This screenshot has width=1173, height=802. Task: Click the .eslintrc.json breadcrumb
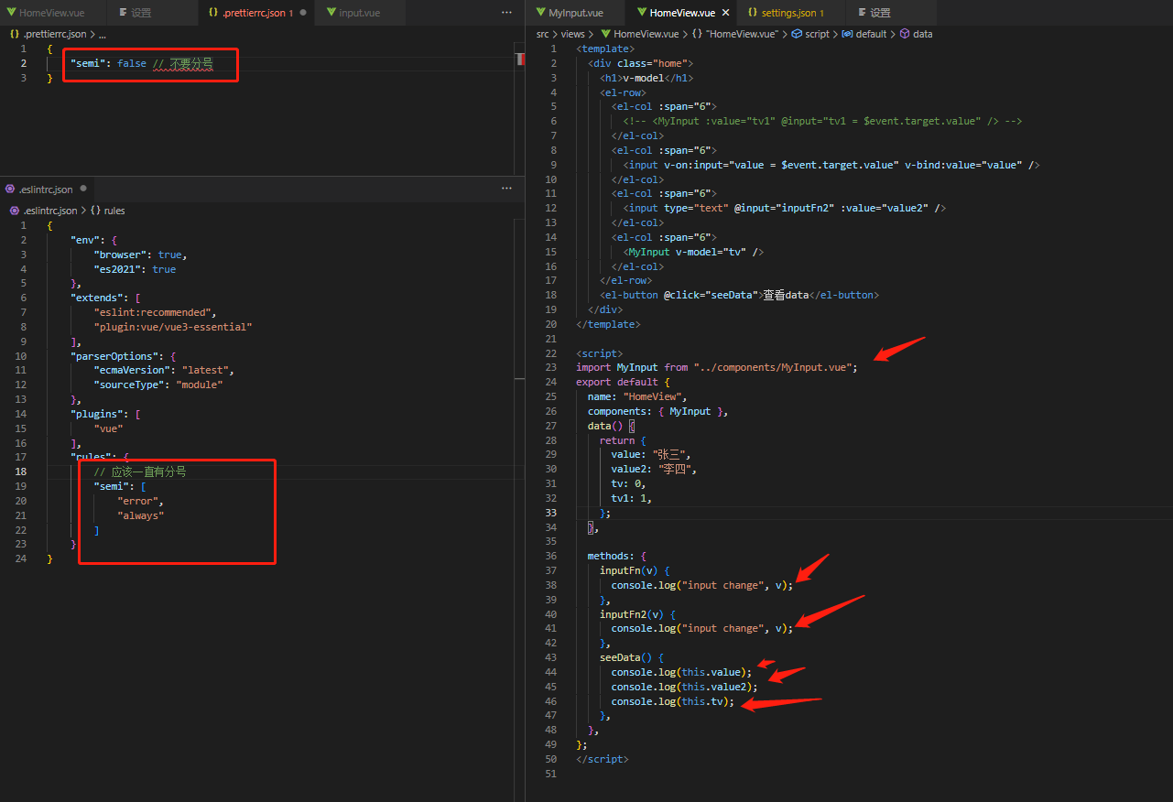click(x=42, y=211)
